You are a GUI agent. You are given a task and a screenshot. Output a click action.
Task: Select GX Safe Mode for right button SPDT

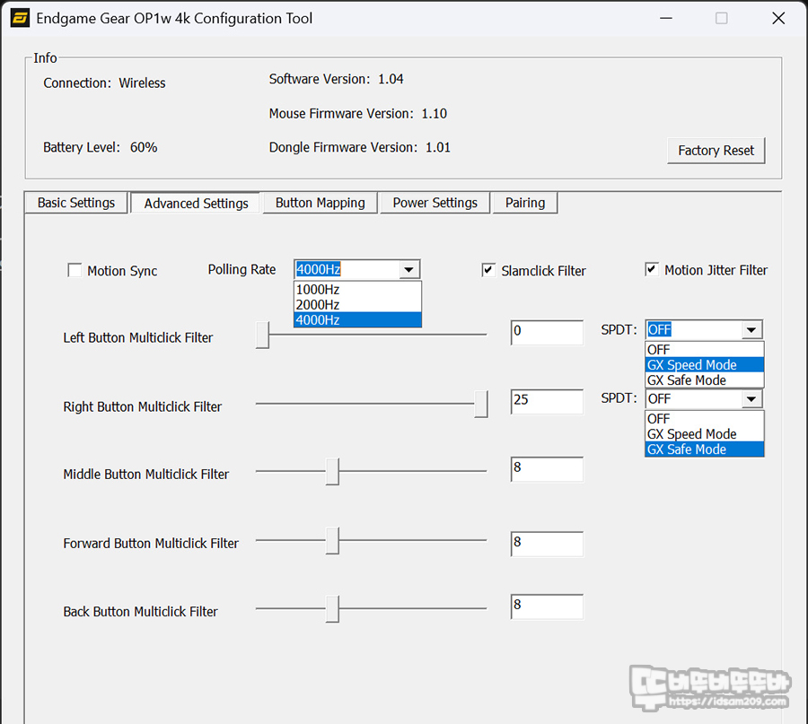(705, 449)
